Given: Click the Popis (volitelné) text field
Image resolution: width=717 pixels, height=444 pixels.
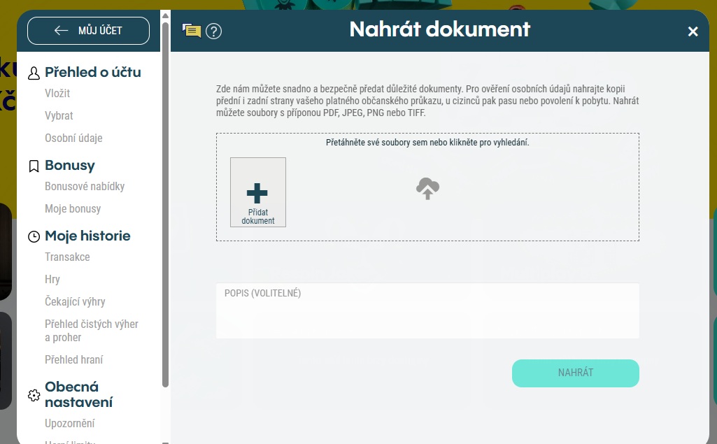Looking at the screenshot, I should pos(427,315).
